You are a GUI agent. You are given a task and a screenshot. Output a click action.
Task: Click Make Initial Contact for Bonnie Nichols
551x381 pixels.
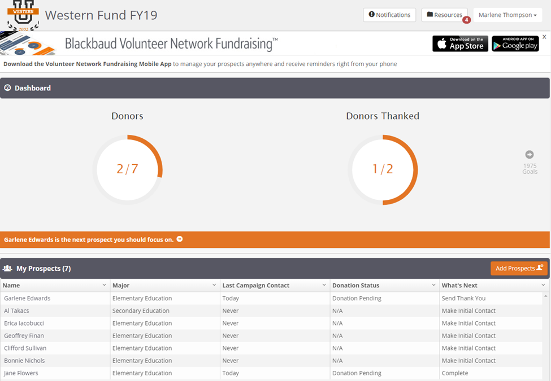pyautogui.click(x=468, y=361)
